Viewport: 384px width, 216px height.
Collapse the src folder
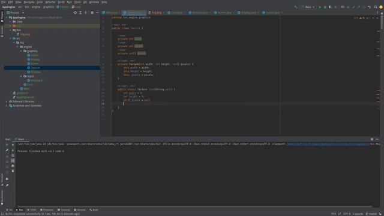click(10, 38)
